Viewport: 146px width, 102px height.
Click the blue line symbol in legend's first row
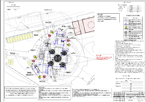(x=126, y=20)
